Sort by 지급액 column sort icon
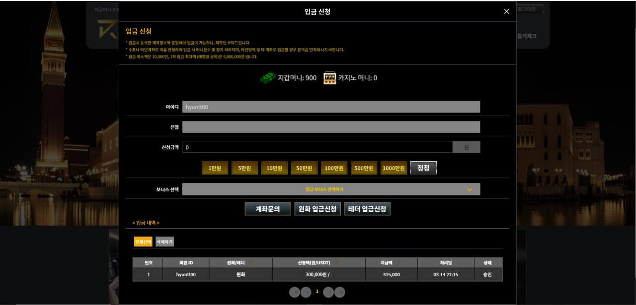This screenshot has height=305, width=636. point(398,263)
